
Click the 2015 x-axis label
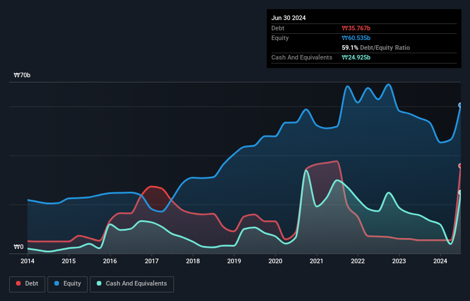point(69,261)
